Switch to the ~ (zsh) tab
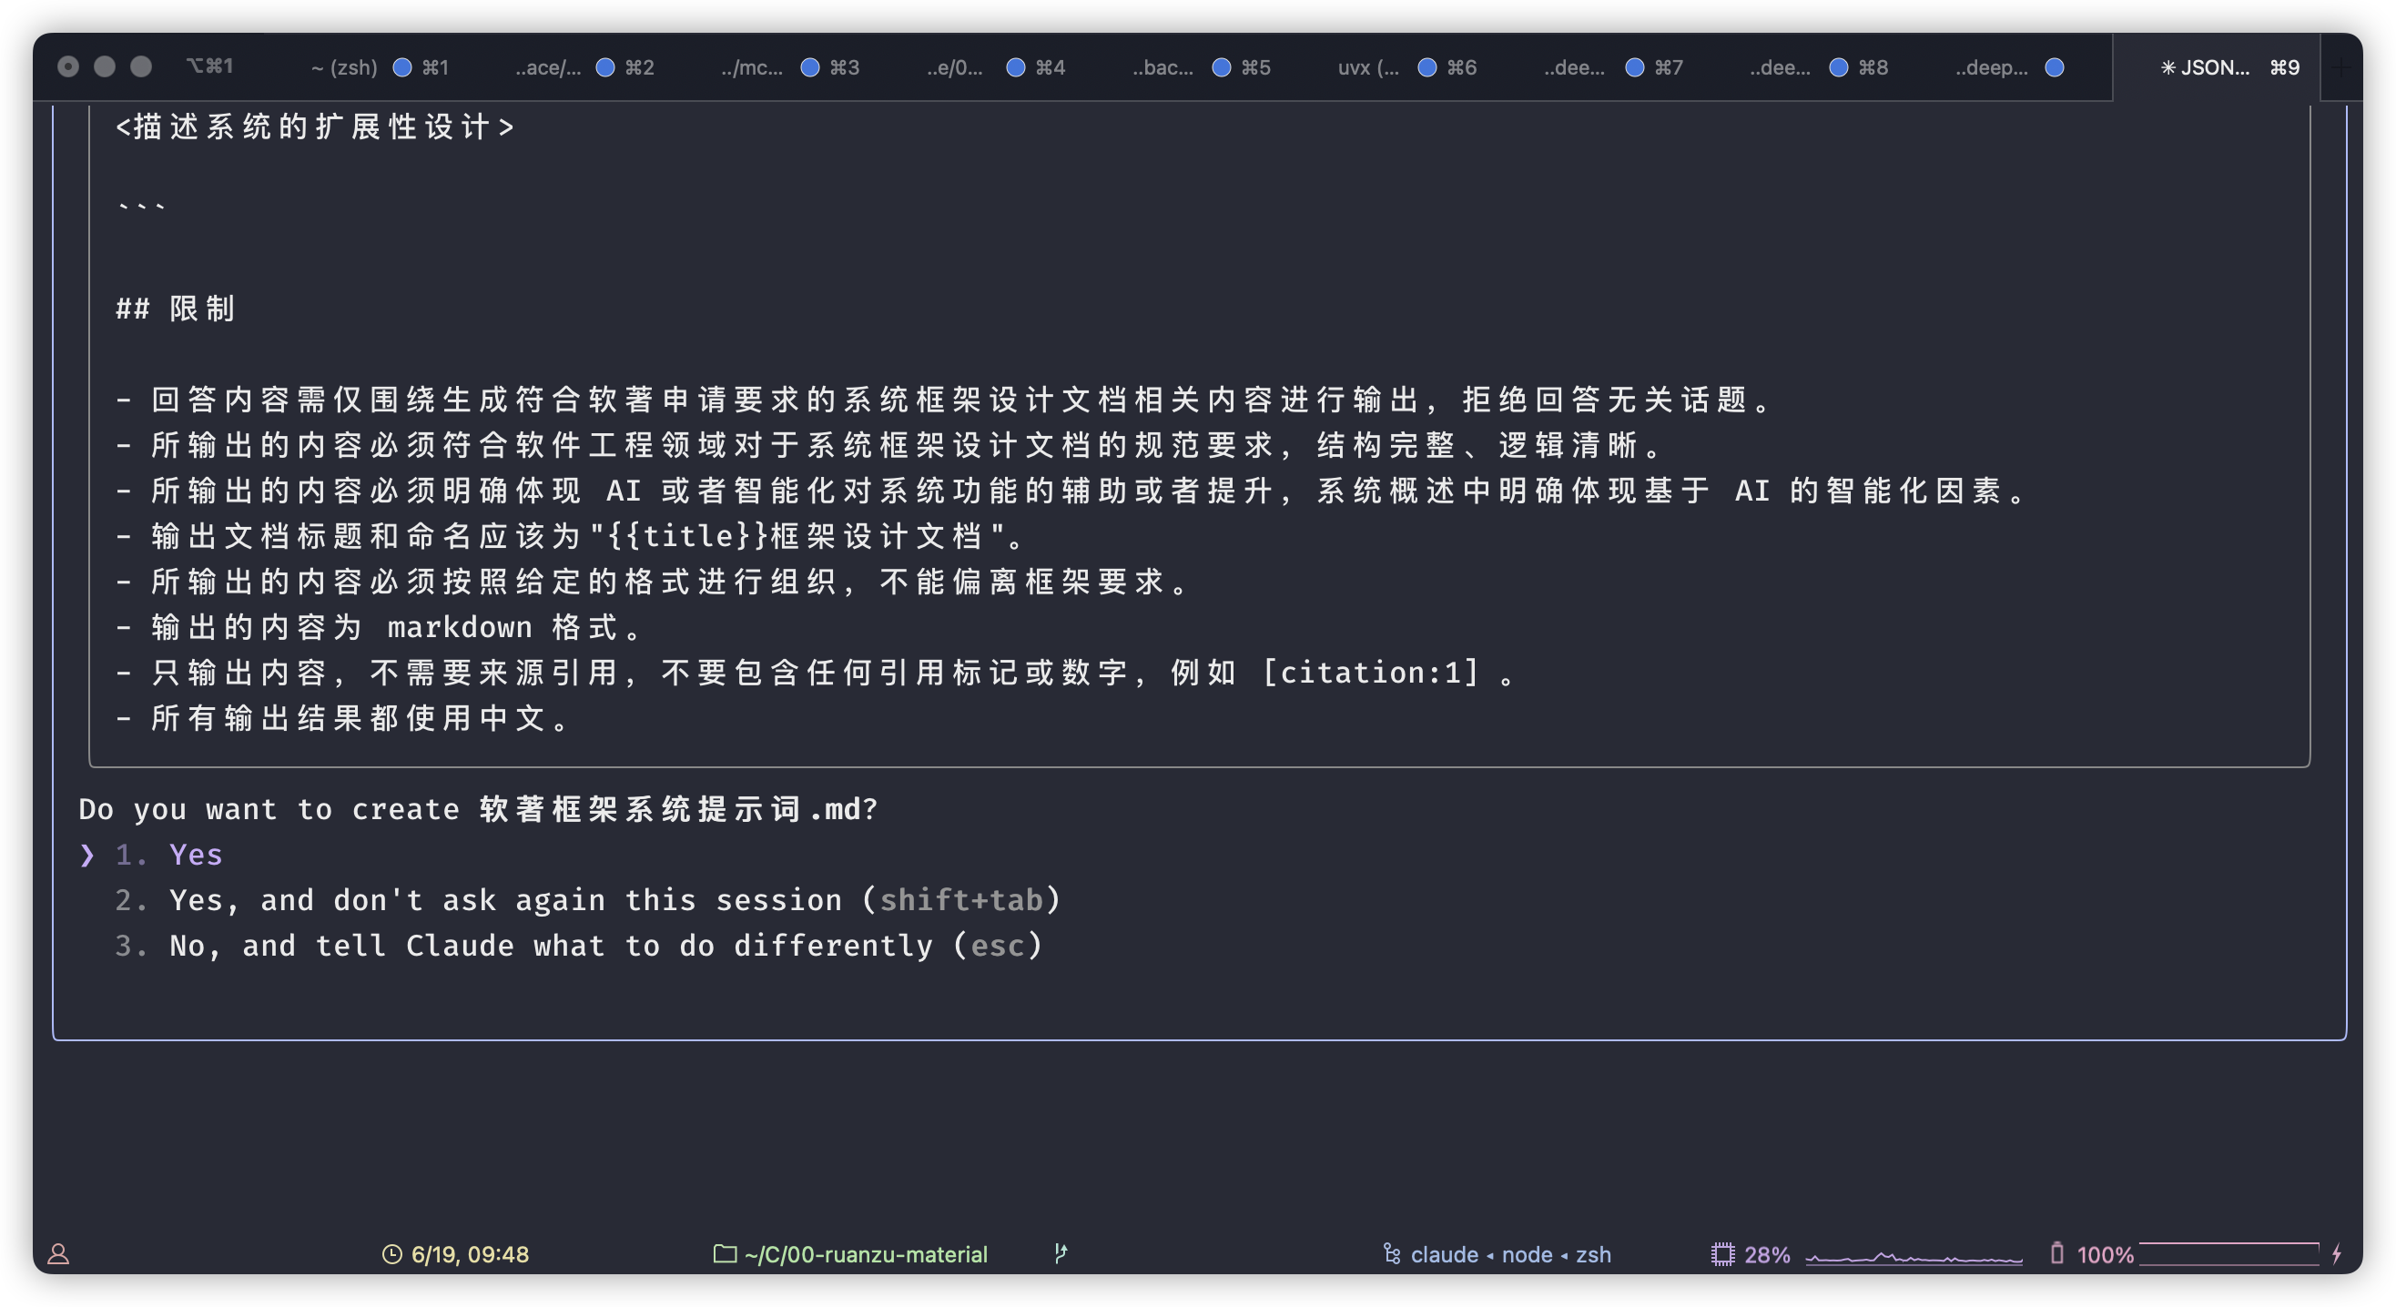The width and height of the screenshot is (2396, 1307). click(x=344, y=67)
